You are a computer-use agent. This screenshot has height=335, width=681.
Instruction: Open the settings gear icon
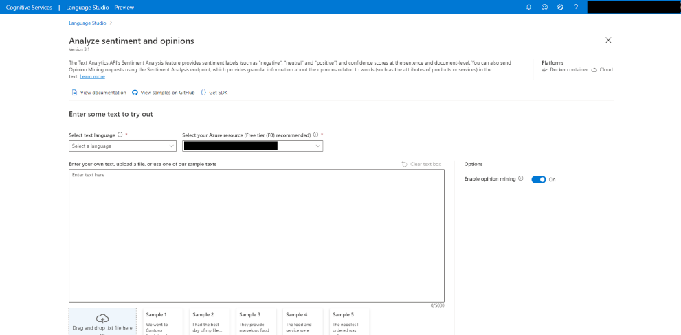[560, 8]
